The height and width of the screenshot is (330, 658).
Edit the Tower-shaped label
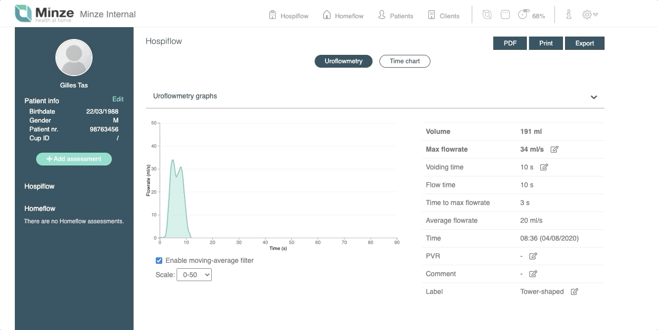(x=574, y=291)
